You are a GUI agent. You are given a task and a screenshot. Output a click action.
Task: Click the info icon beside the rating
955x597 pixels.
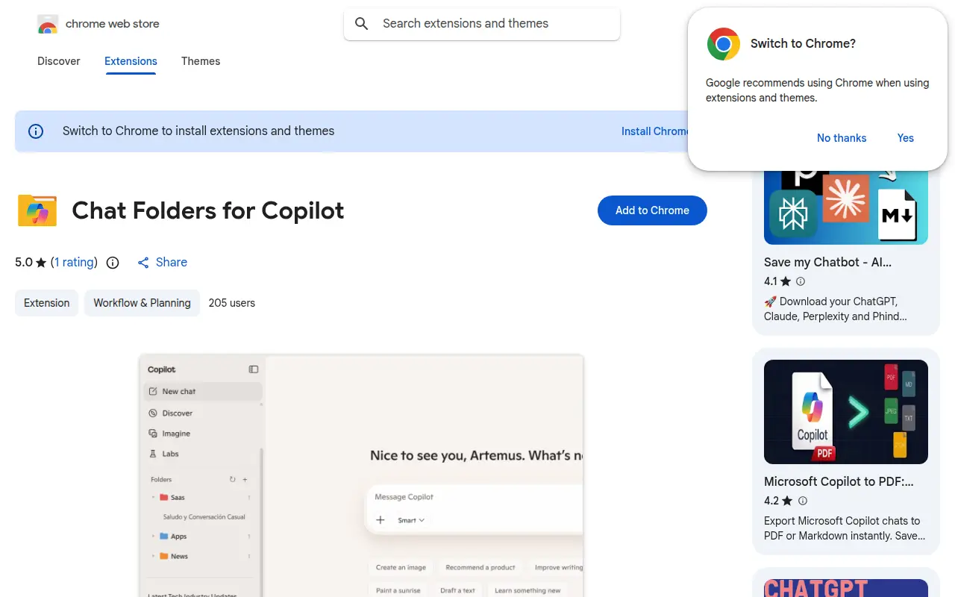click(113, 263)
